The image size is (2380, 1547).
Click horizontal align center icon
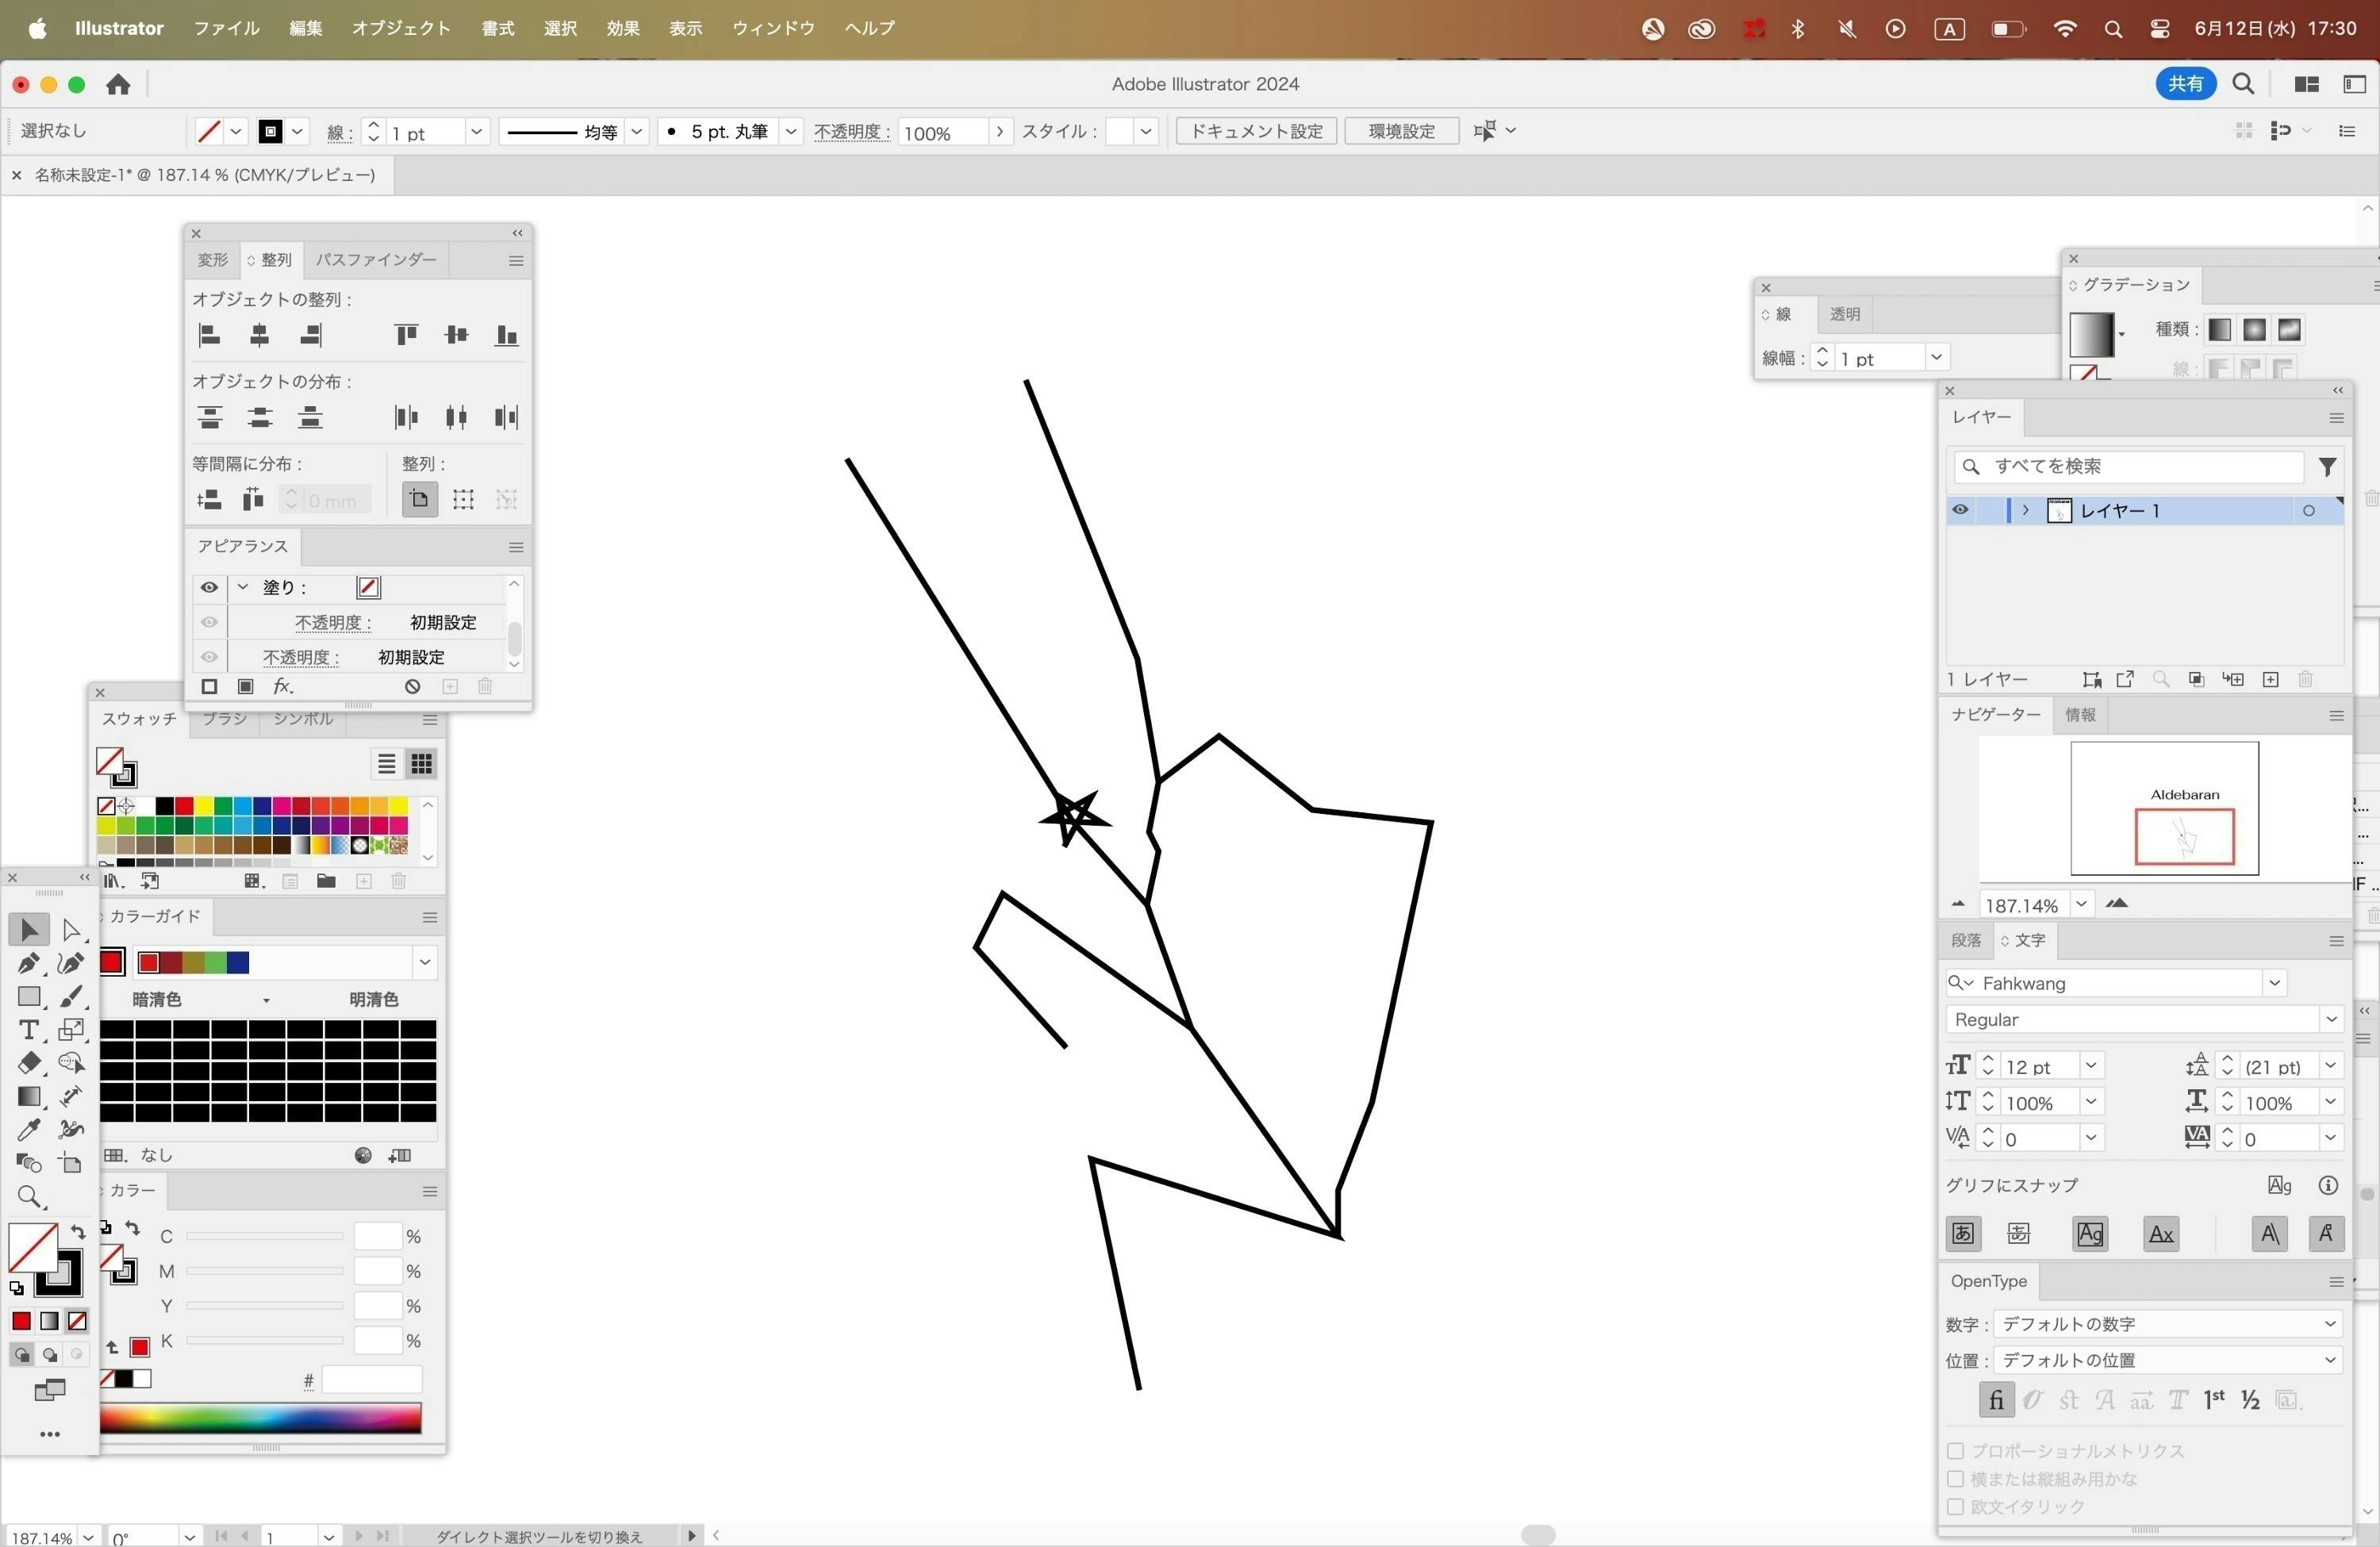tap(259, 335)
